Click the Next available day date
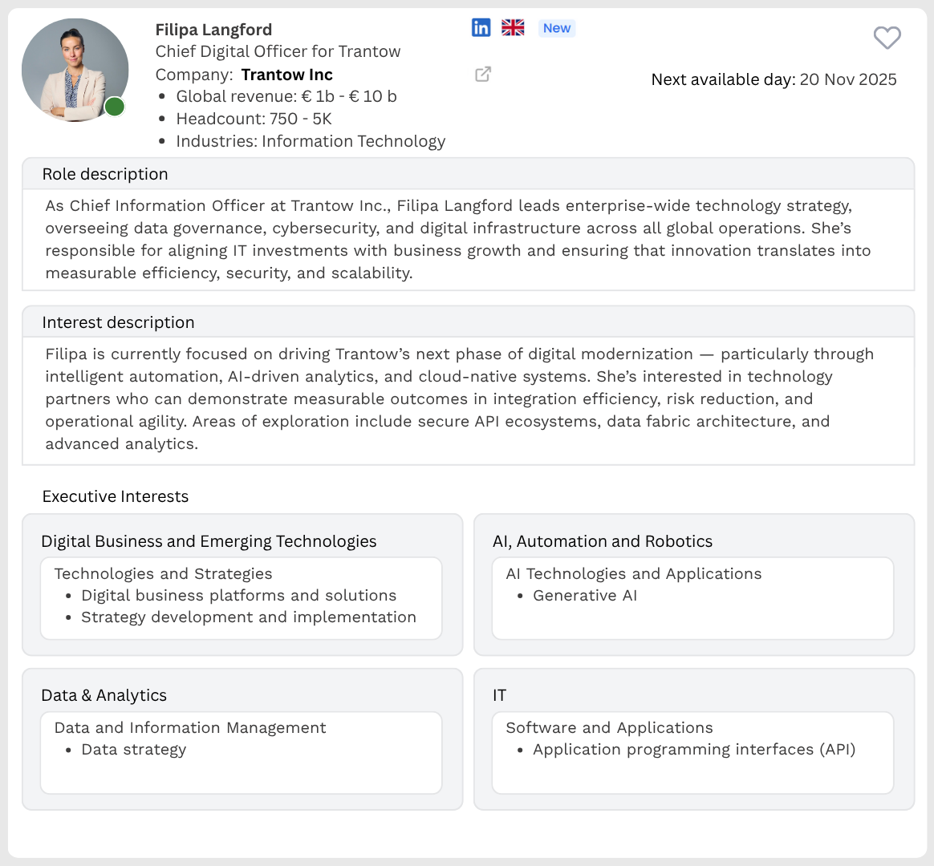 847,79
